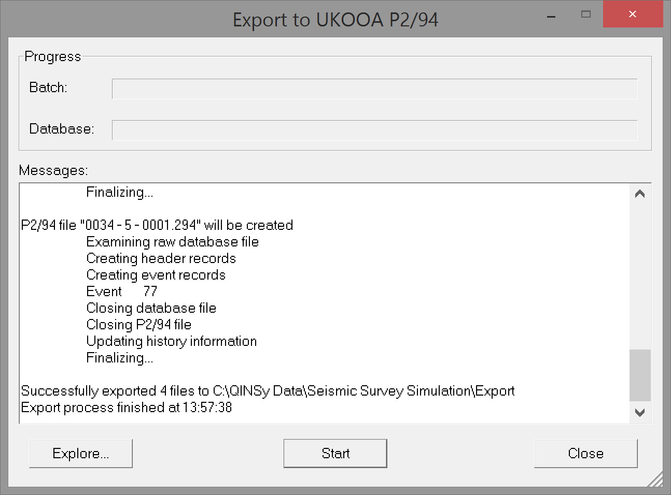Select the "Closing database file" message
Image resolution: width=671 pixels, height=495 pixels.
[x=151, y=308]
